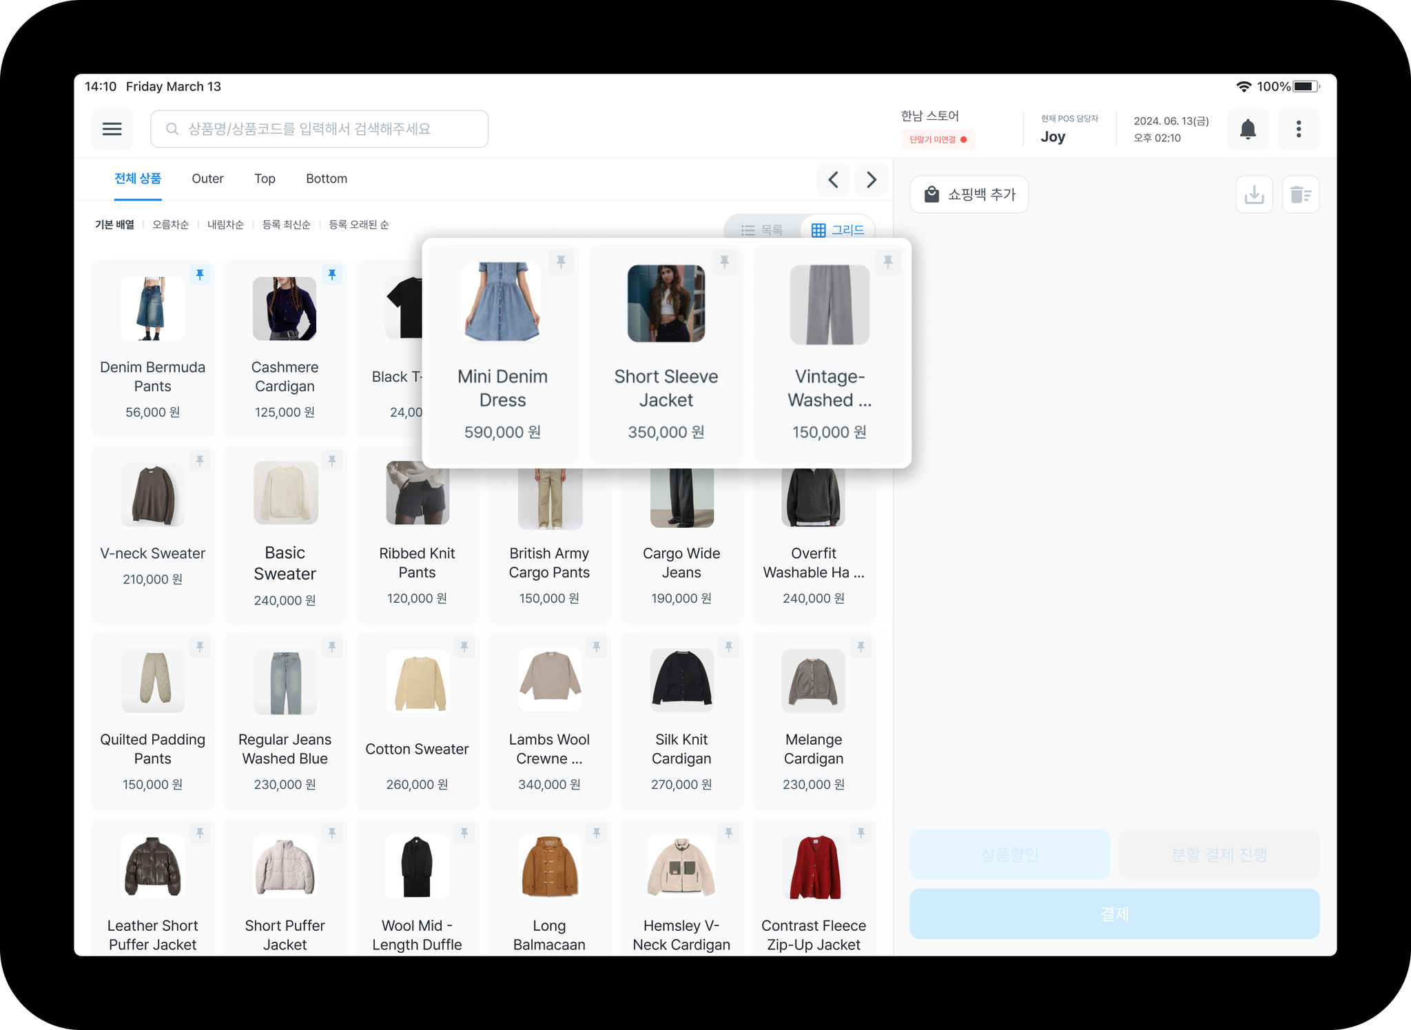Click the search magnifier icon

172,129
